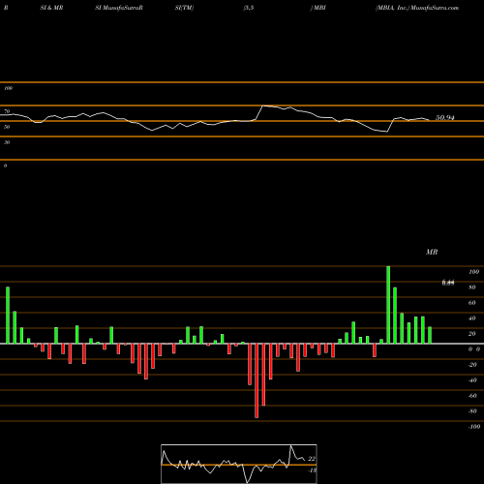
Task: Click the tallest green MR histogram bar
Action: (388, 305)
